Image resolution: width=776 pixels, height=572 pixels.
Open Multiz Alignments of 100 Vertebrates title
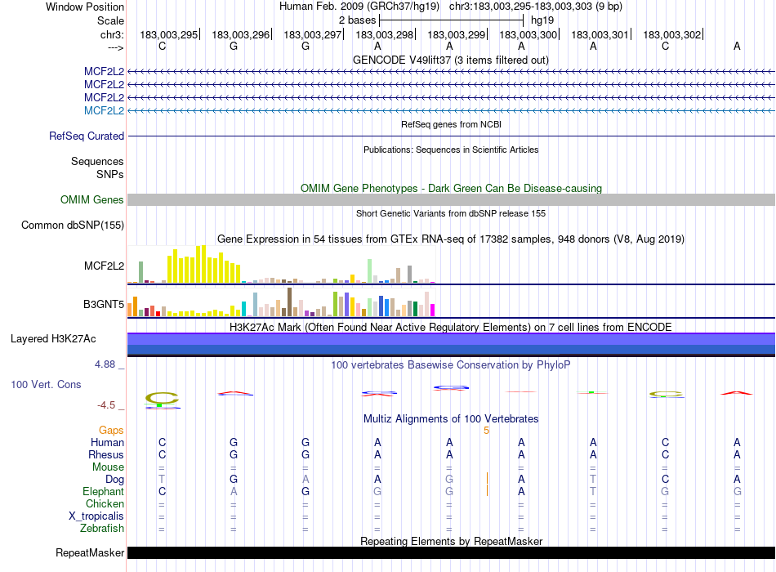pyautogui.click(x=450, y=418)
